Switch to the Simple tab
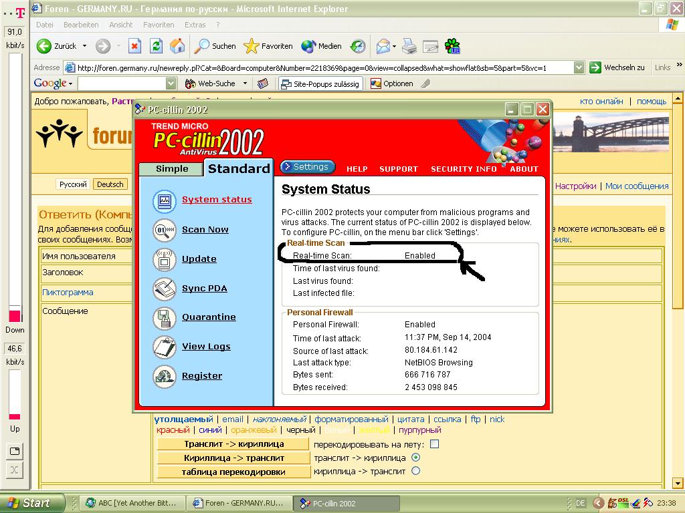685x513 pixels. [x=172, y=169]
